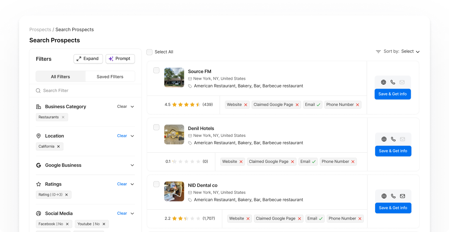This screenshot has height=232, width=449.
Task: Remove the Facebook | No chip
Action: click(67, 224)
